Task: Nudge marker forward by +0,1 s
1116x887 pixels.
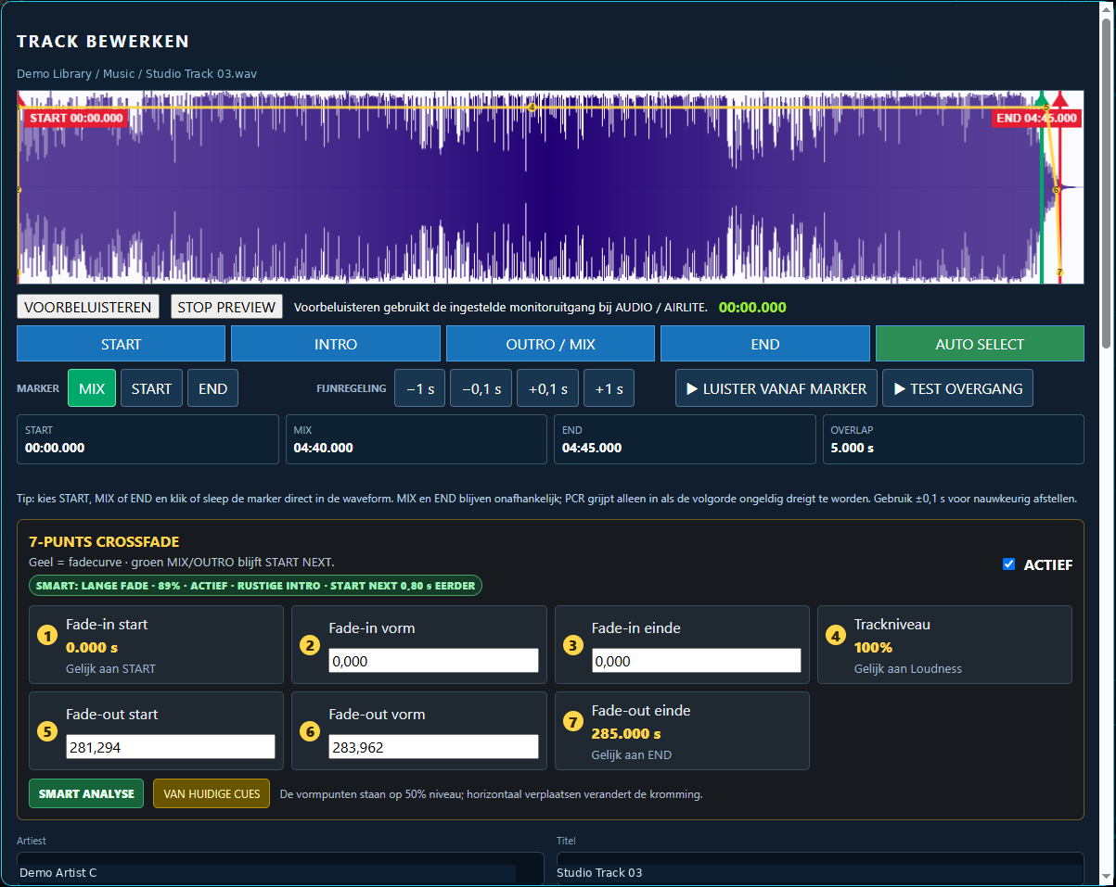Action: coord(547,388)
